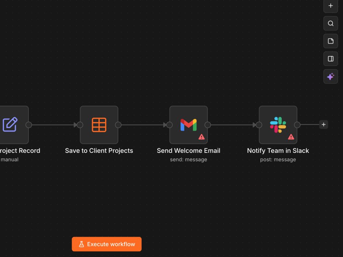
Task: Run the Execute workflow button
Action: click(x=107, y=244)
